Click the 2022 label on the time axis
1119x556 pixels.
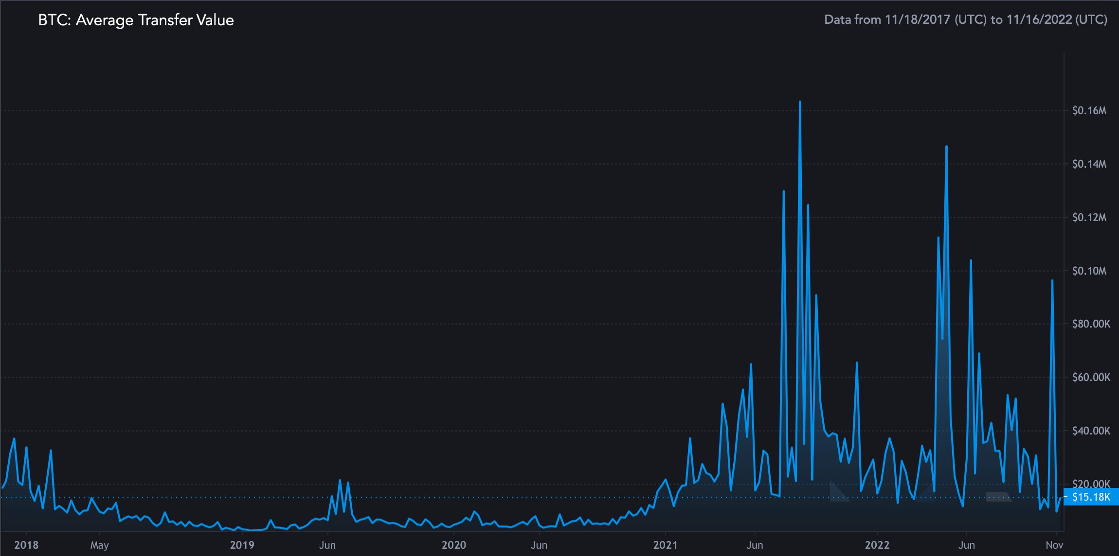click(x=877, y=545)
